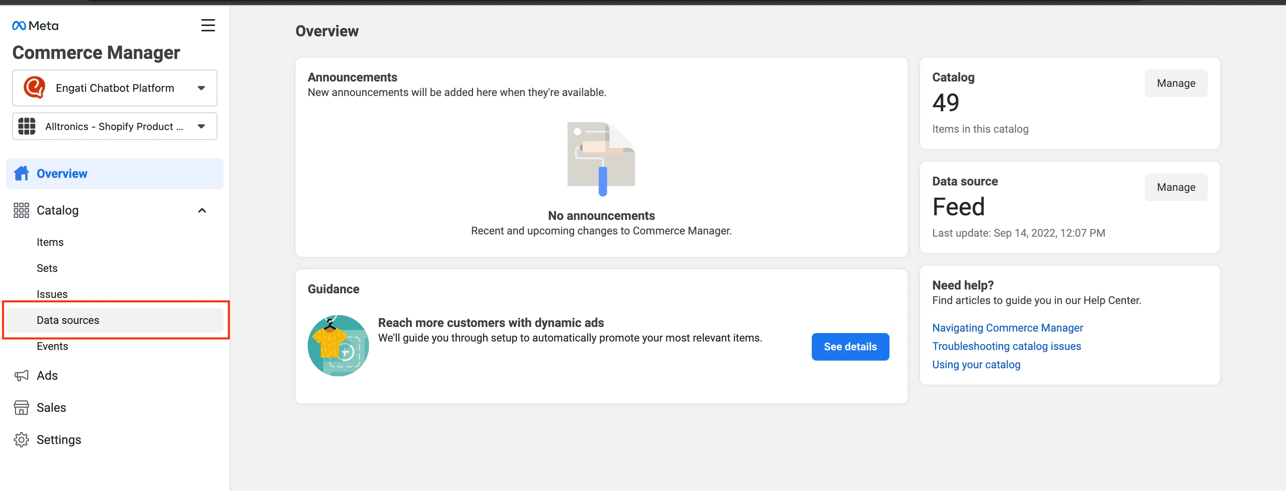The height and width of the screenshot is (491, 1286).
Task: Click the dynamic ads t-shirt illustration
Action: point(338,345)
